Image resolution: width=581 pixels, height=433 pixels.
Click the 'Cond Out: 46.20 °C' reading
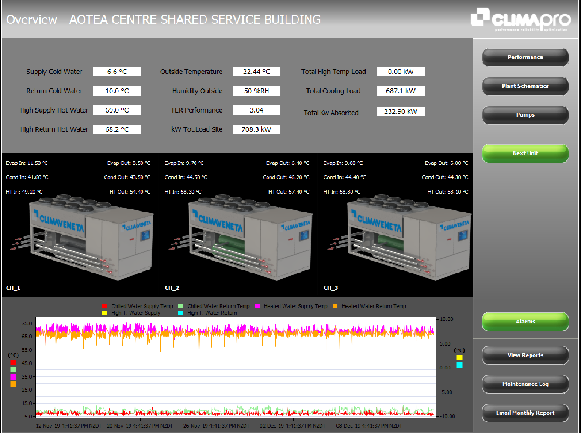(x=286, y=177)
